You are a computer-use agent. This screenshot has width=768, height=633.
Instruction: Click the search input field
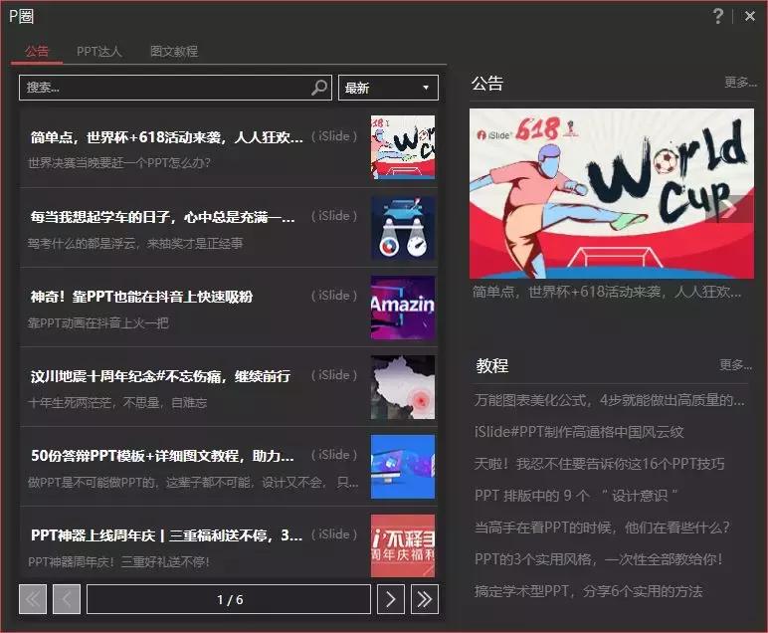166,88
